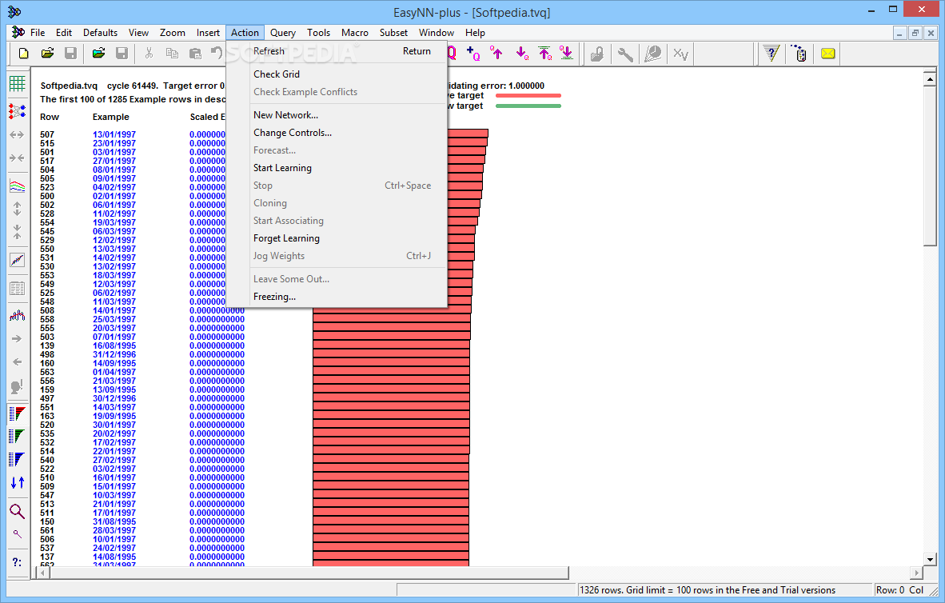Click the Example column header
The width and height of the screenshot is (945, 603).
[x=111, y=117]
